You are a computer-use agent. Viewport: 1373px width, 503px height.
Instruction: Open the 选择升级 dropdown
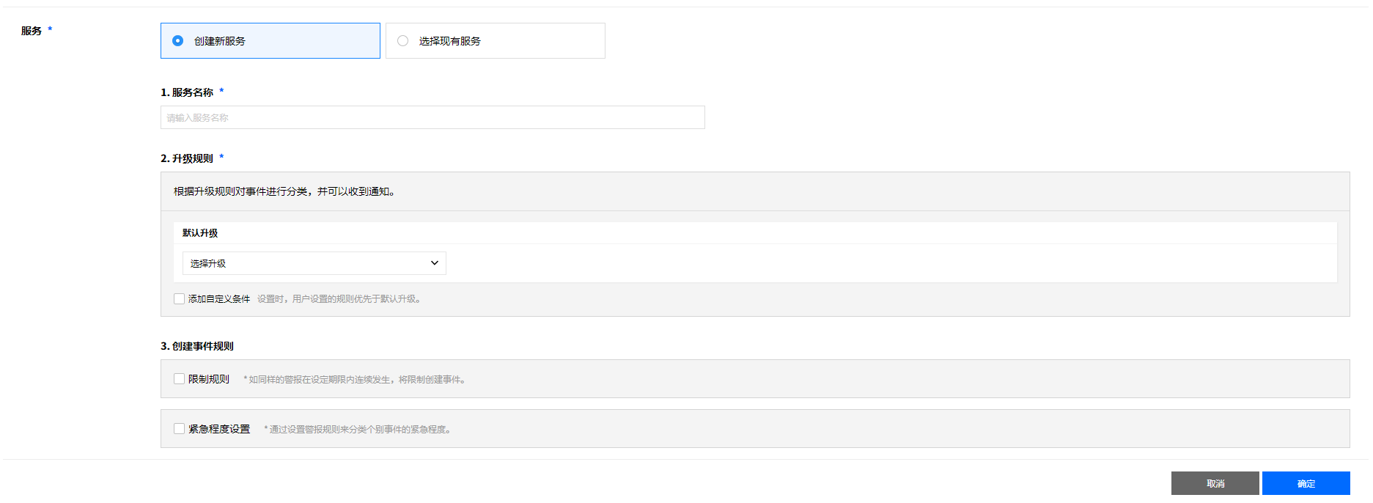pos(314,263)
